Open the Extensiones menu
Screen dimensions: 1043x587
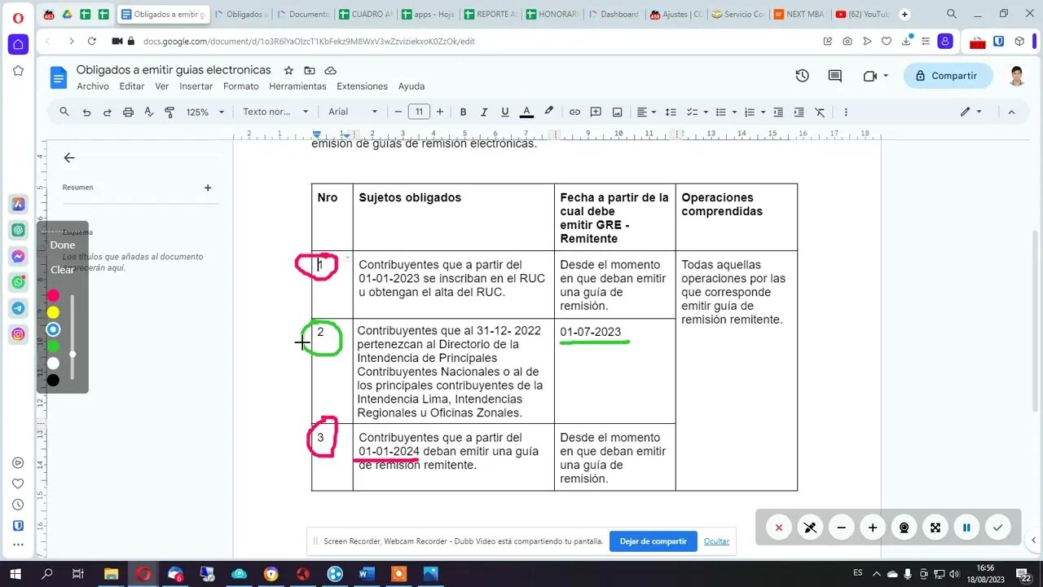362,86
